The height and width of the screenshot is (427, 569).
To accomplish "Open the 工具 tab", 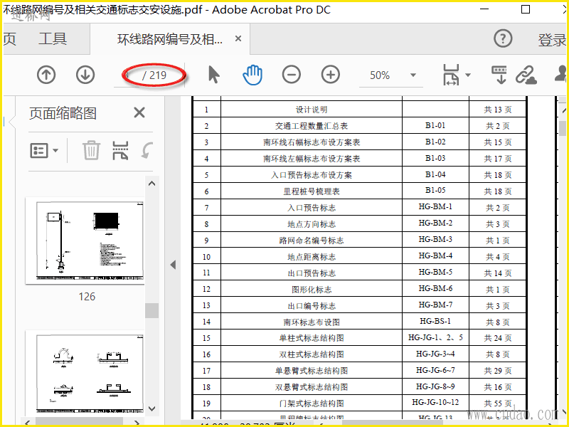I will coord(53,39).
